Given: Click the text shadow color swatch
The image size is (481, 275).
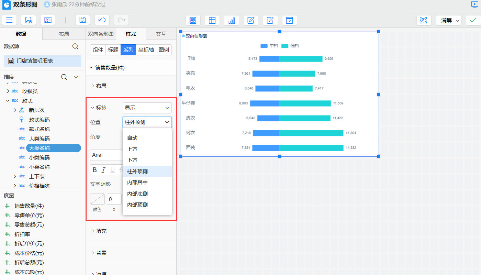Looking at the screenshot, I should tap(97, 199).
